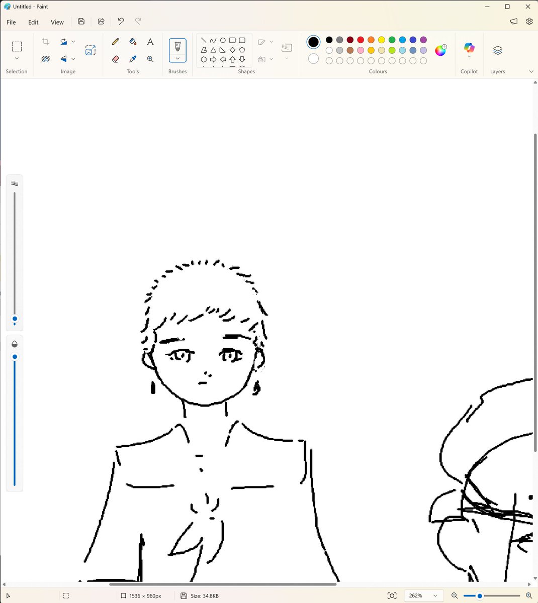
Task: Select the Hexagon shape
Action: 204,59
